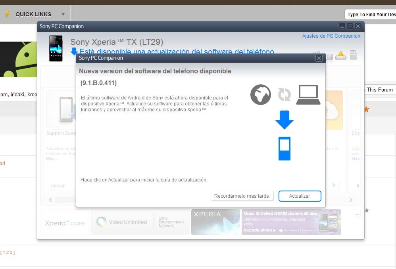Click the Sony Xperia TX (LT29) title
This screenshot has height=269, width=396.
(x=117, y=42)
